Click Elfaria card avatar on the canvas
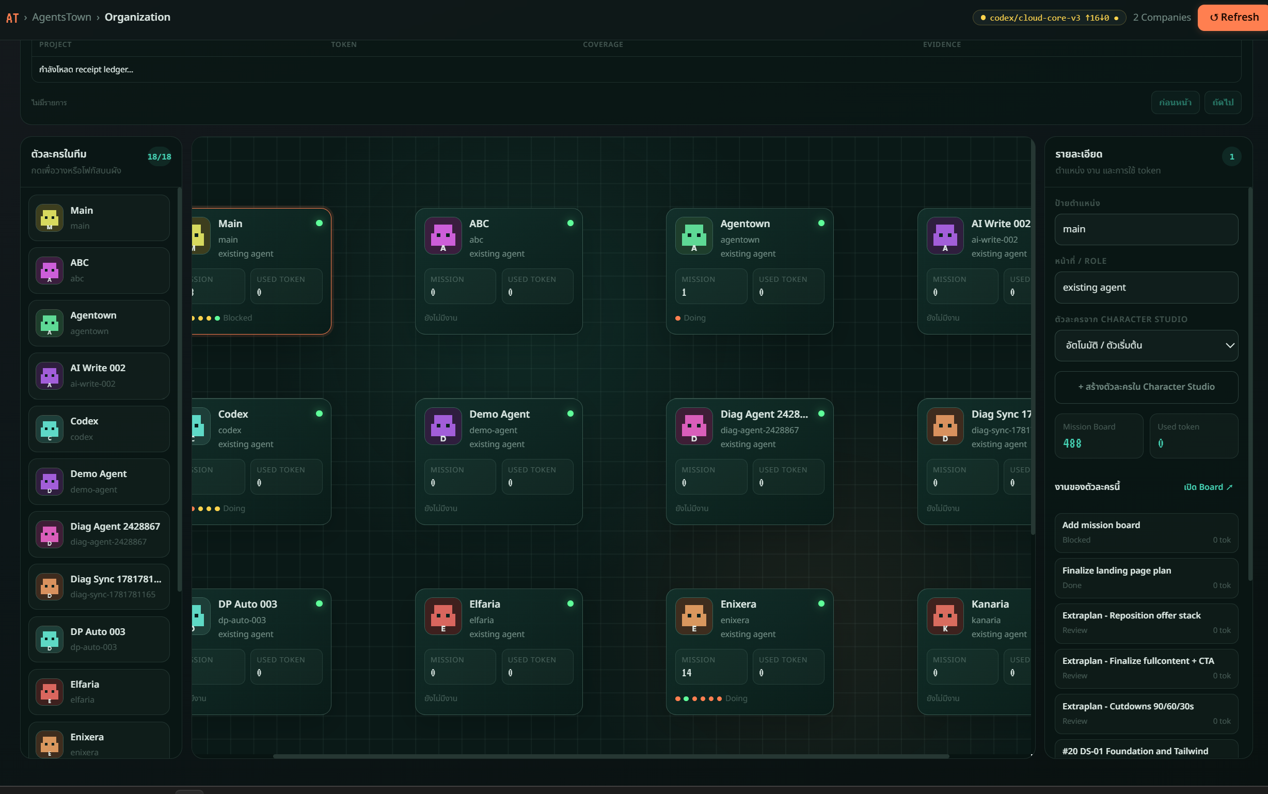The width and height of the screenshot is (1268, 794). [443, 616]
